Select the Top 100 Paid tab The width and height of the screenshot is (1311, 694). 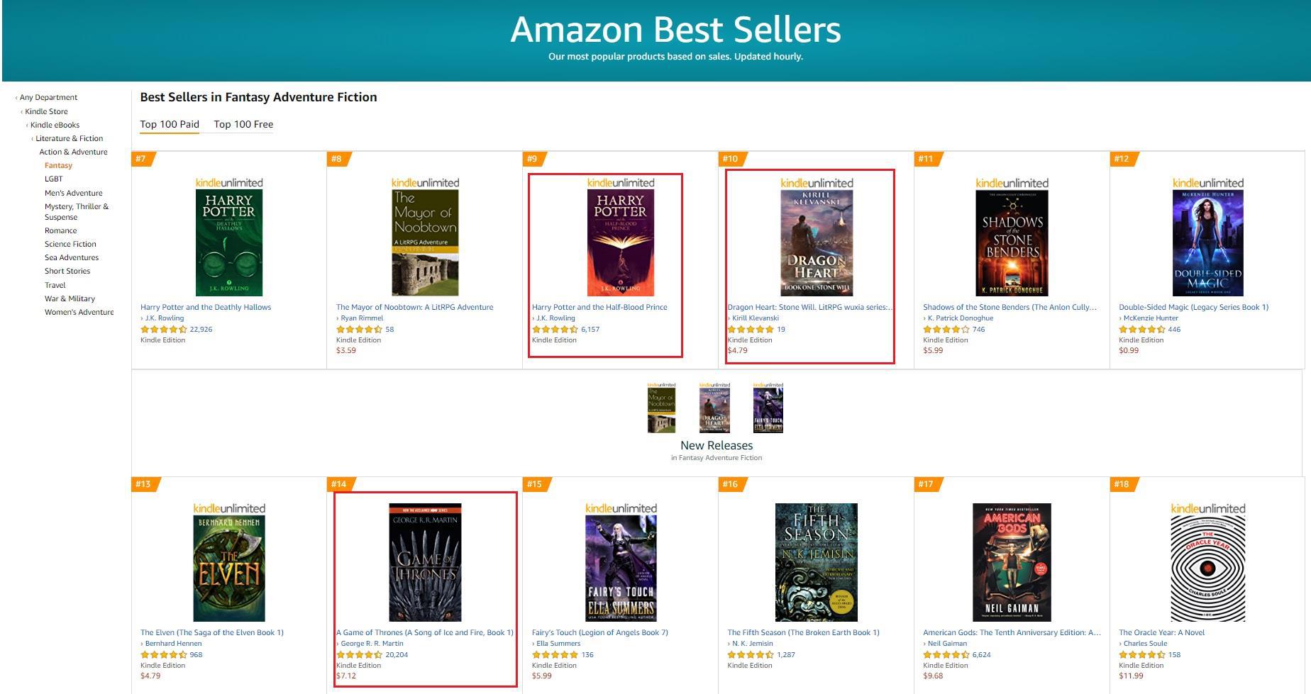[170, 125]
